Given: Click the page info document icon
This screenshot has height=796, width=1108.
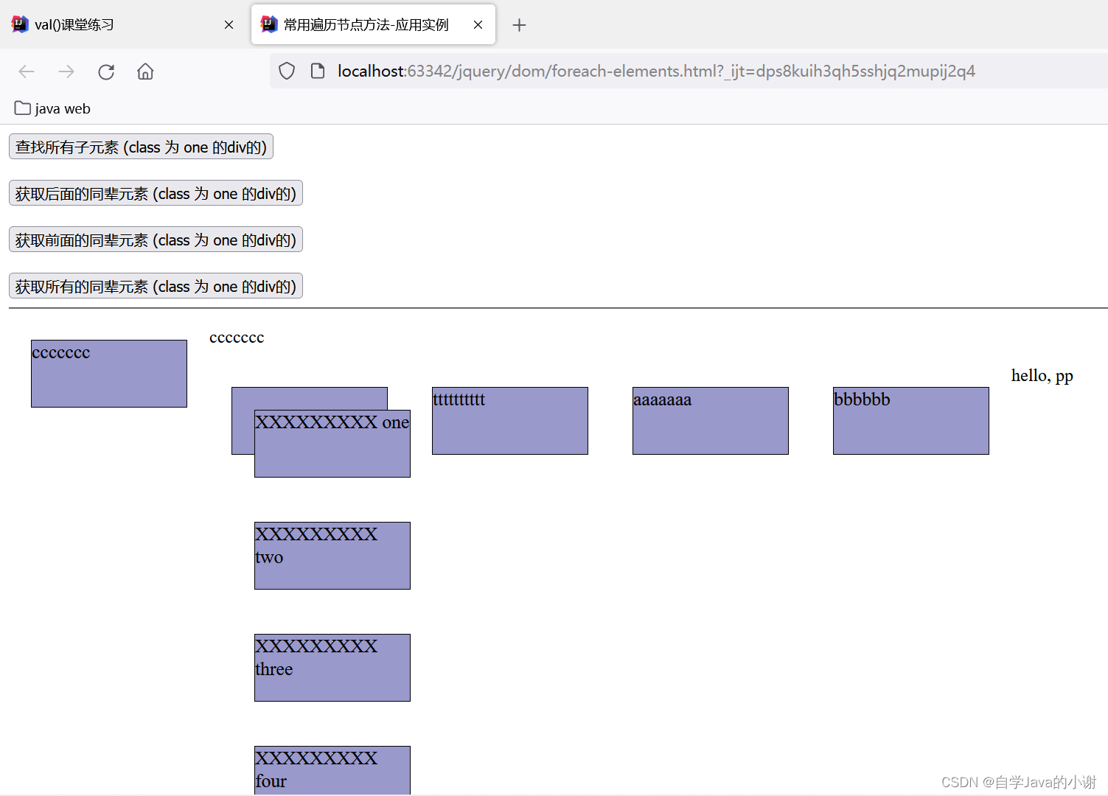Looking at the screenshot, I should pos(318,71).
